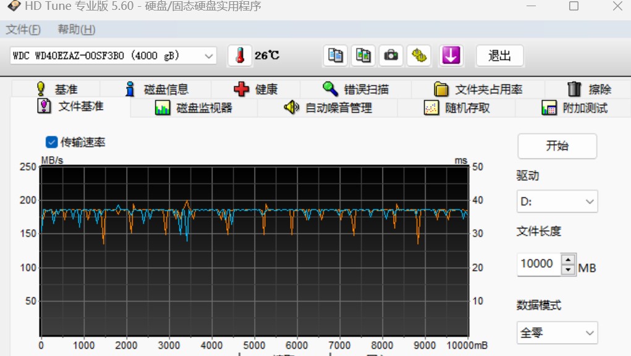
Task: Click the HD Tune app icon in title bar
Action: pyautogui.click(x=14, y=6)
